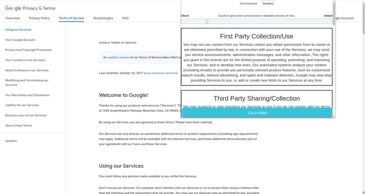Click the First Party Collection/Use heading
365x194 pixels.
pyautogui.click(x=256, y=37)
